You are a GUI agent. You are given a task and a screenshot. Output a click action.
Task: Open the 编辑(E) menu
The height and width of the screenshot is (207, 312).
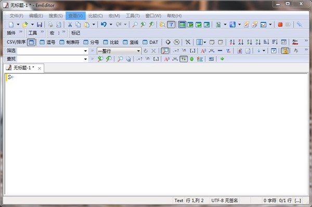click(x=36, y=16)
